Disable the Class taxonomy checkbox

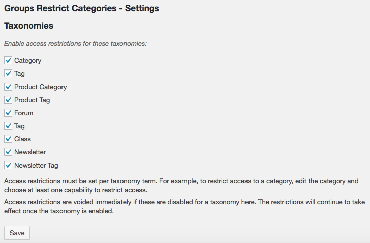tap(8, 139)
